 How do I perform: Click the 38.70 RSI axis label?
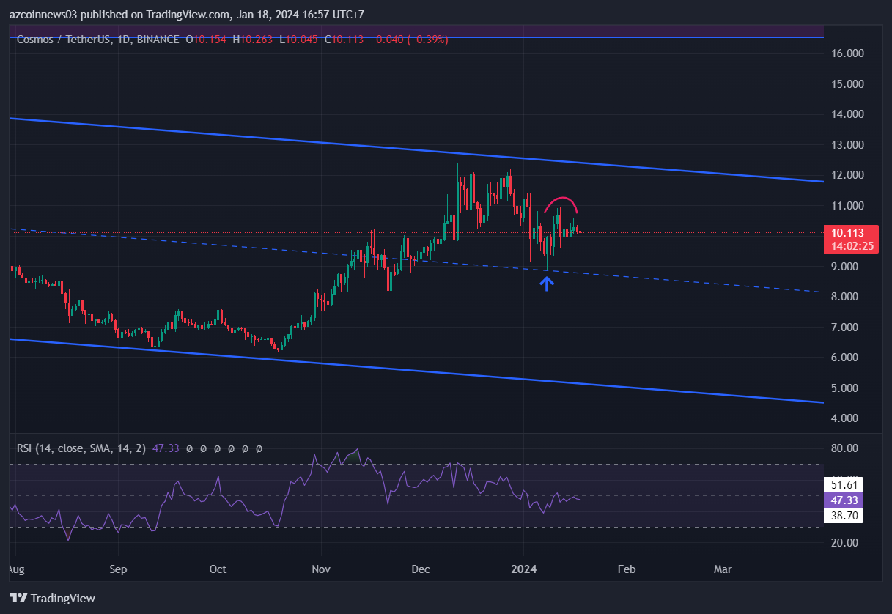point(844,516)
